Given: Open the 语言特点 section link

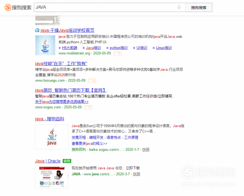Looking at the screenshot, I should [114, 137].
